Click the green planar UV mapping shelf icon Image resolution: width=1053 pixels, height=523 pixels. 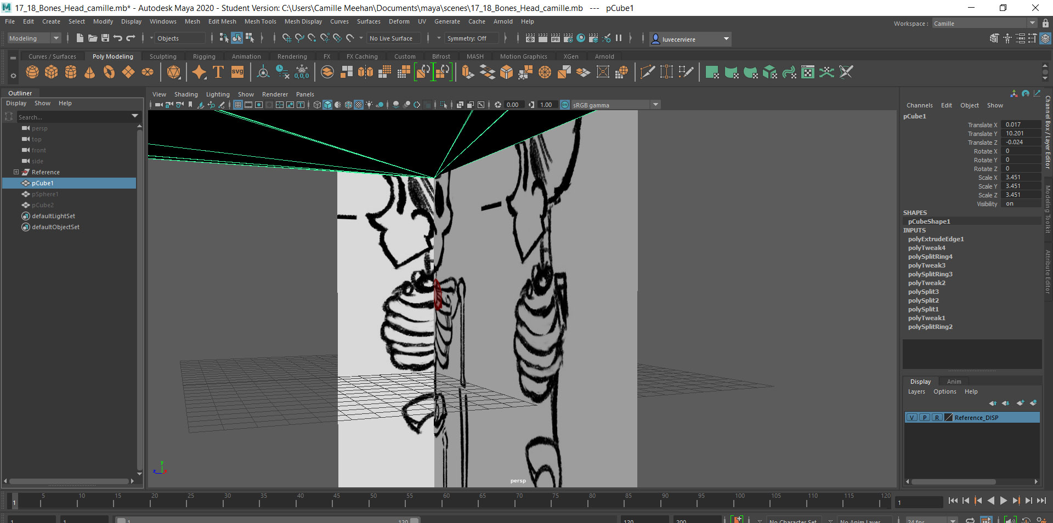712,72
